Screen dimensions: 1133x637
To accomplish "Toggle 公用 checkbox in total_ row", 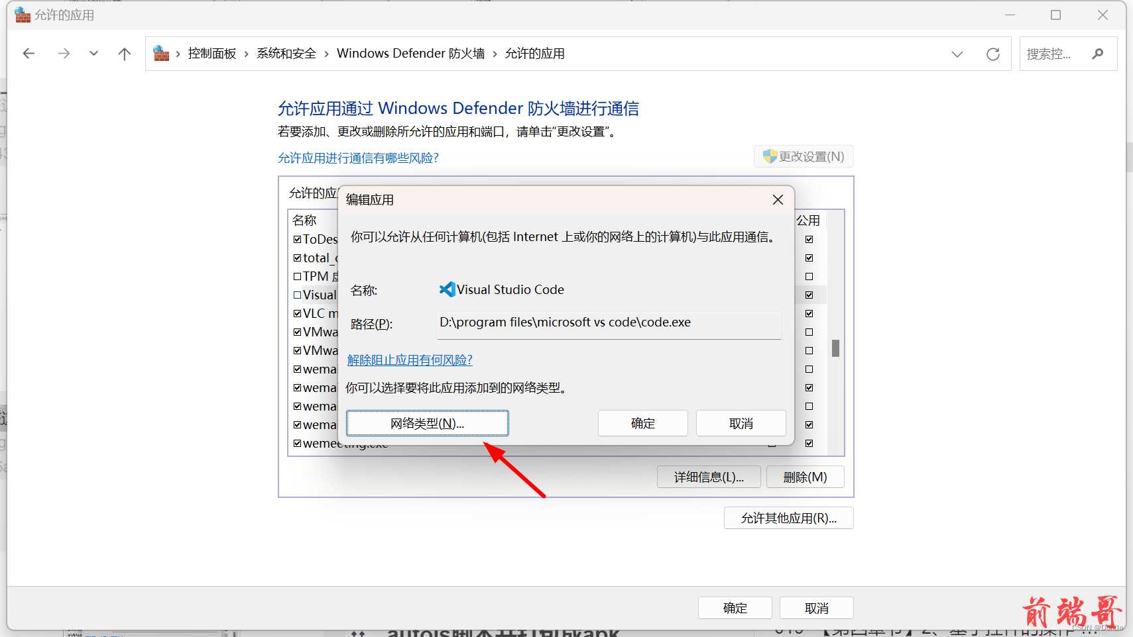I will click(809, 258).
